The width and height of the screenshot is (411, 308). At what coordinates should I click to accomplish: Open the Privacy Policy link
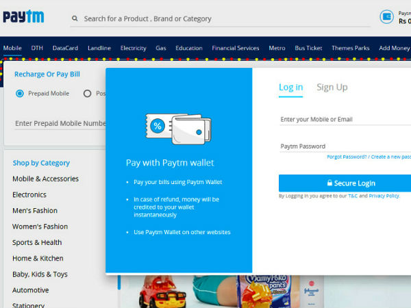coord(384,196)
